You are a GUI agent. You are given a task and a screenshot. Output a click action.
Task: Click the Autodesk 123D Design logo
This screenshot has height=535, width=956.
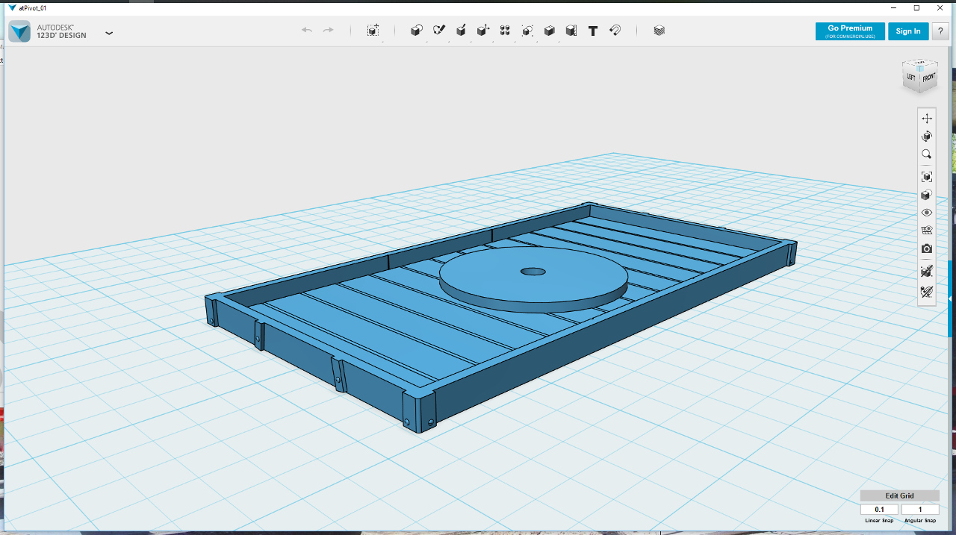point(19,31)
